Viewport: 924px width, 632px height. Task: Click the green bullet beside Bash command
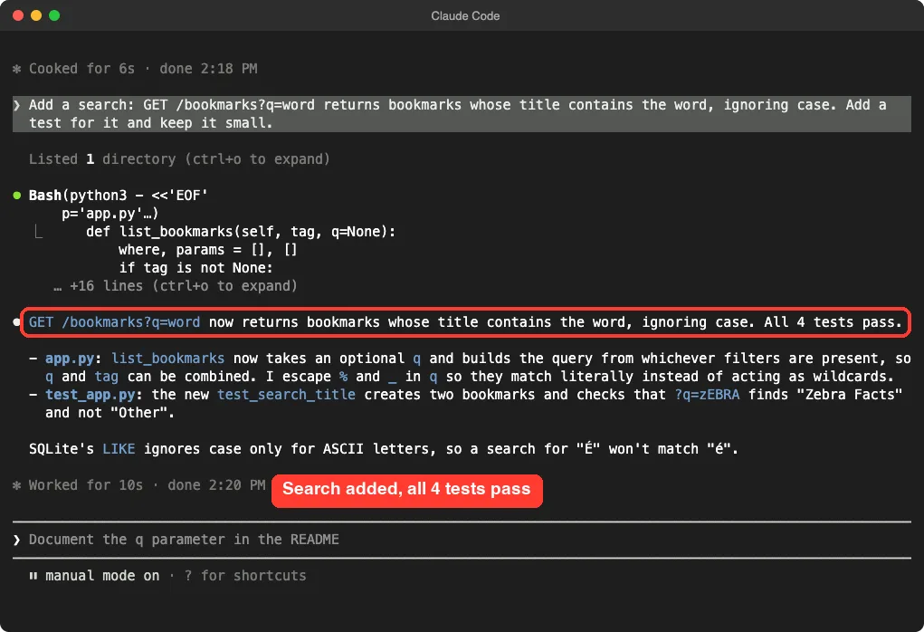[17, 196]
